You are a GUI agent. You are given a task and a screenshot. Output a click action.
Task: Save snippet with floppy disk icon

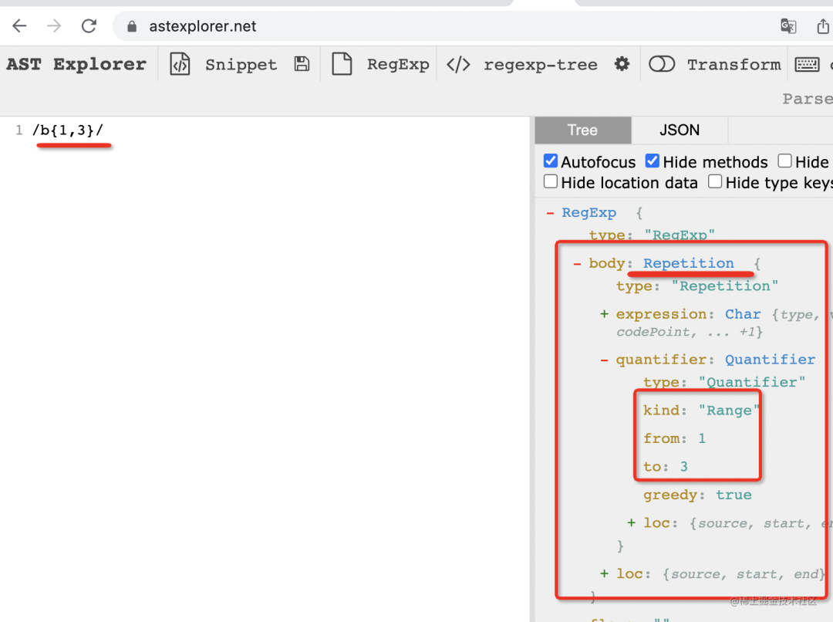(x=302, y=64)
